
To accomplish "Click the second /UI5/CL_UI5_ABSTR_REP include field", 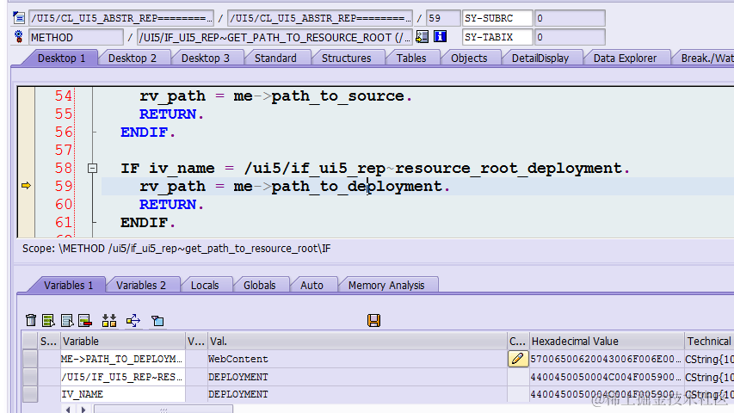I will 320,18.
